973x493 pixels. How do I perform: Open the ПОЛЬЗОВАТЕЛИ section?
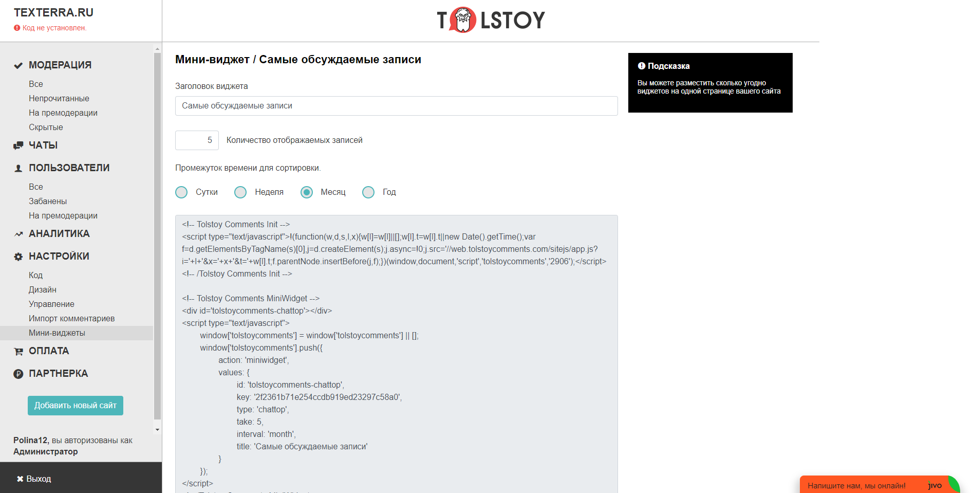[x=69, y=168]
